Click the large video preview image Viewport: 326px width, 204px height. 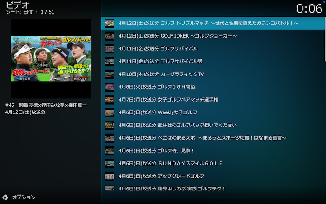tap(51, 58)
